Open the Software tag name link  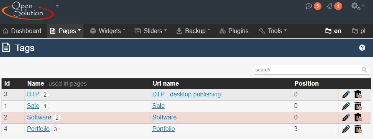tap(39, 117)
